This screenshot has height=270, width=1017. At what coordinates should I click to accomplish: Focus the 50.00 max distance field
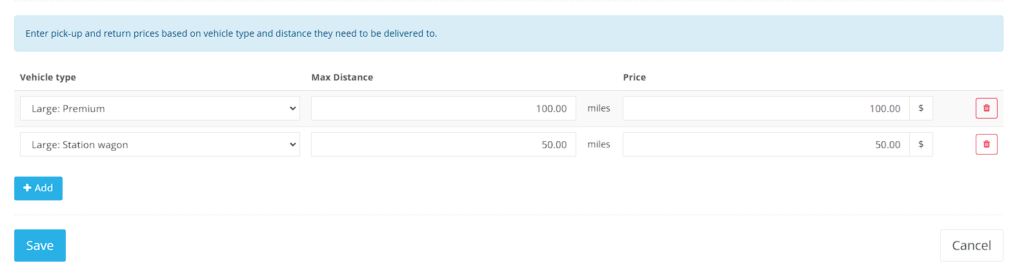pos(443,144)
